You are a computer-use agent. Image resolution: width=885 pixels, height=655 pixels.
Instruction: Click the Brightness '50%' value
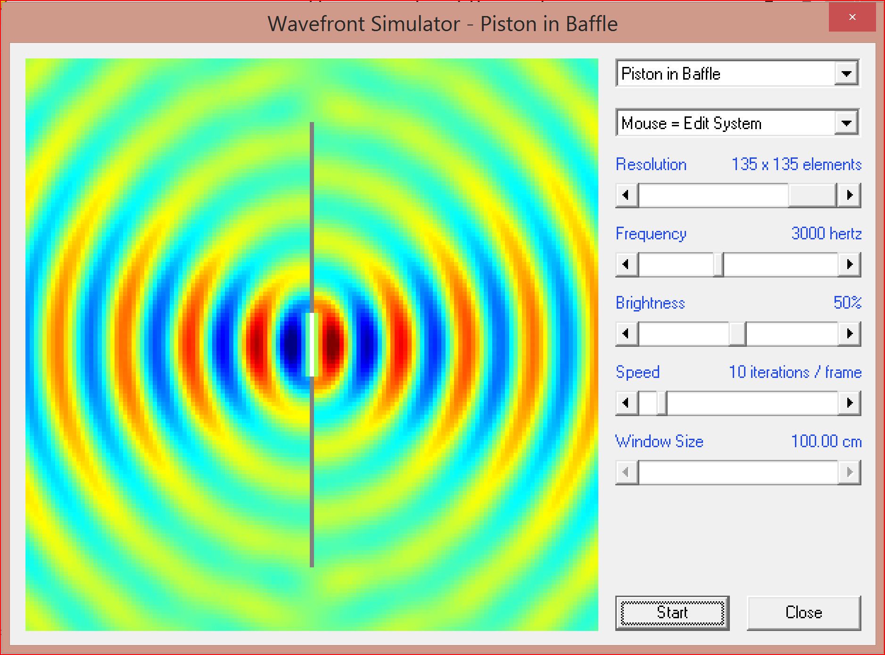(x=847, y=303)
